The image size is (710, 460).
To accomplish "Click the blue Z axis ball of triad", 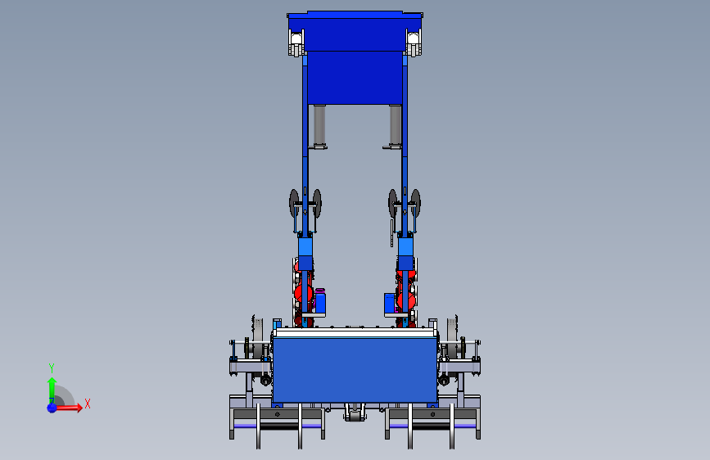I will click(52, 408).
